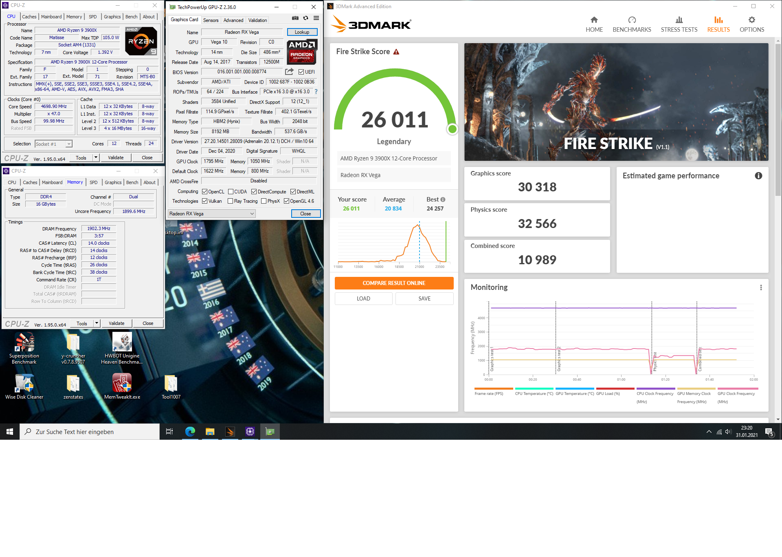Click COMPARE RESULT ONLINE button
Screen dimensions: 782x557
394,283
